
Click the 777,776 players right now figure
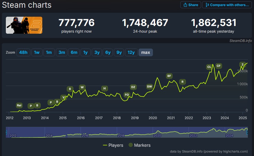(76, 23)
